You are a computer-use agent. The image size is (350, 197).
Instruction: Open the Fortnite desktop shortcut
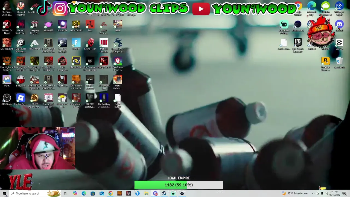(x=76, y=44)
